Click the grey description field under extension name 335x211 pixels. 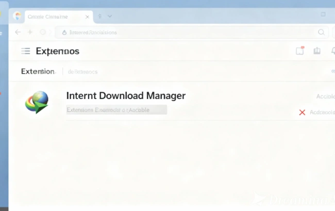tap(116, 110)
